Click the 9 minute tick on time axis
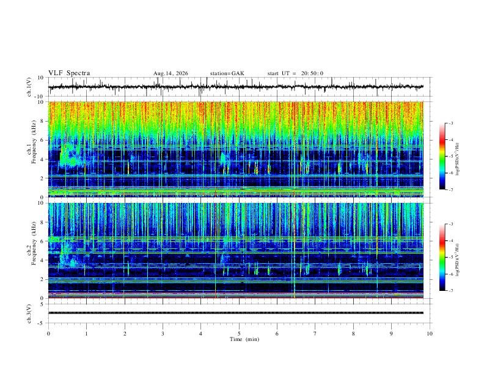484x374 pixels. (x=391, y=334)
